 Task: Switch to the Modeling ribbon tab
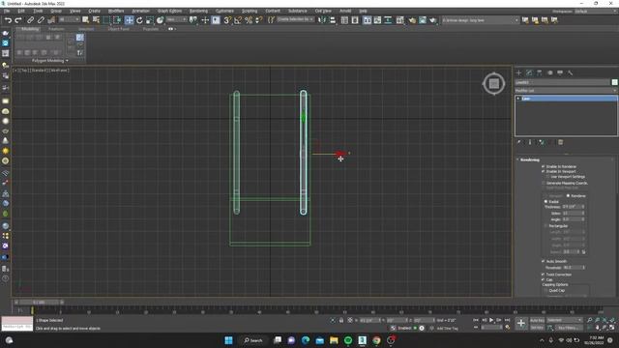tap(30, 29)
